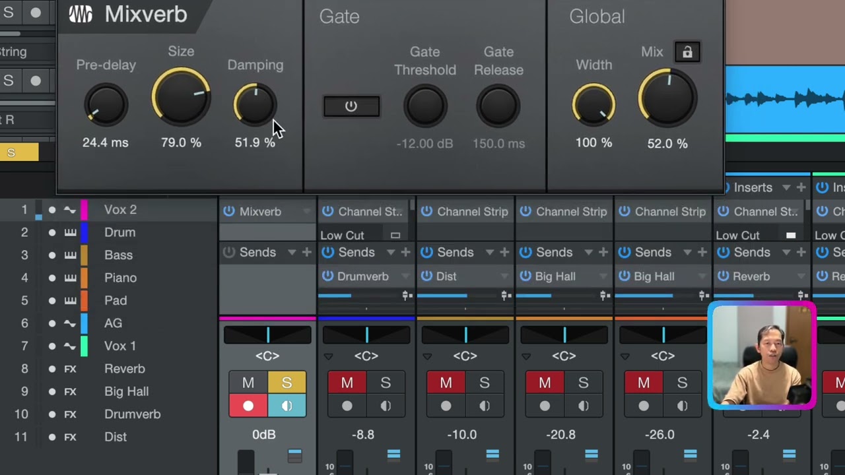Mute the Vox 2 channel
This screenshot has width=845, height=475.
coord(248,383)
